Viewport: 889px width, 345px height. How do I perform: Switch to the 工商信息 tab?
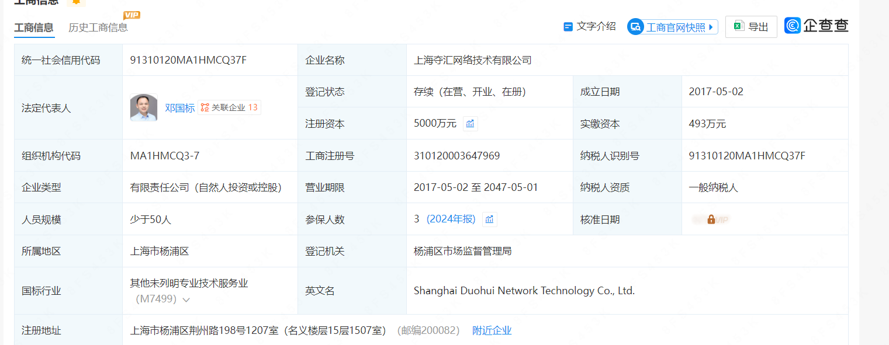point(34,27)
